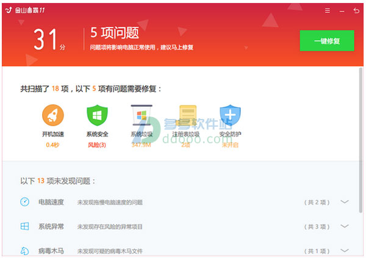This screenshot has width=366, height=258.
Task: Click the 未开启 status under 安全防护
Action: (x=230, y=145)
